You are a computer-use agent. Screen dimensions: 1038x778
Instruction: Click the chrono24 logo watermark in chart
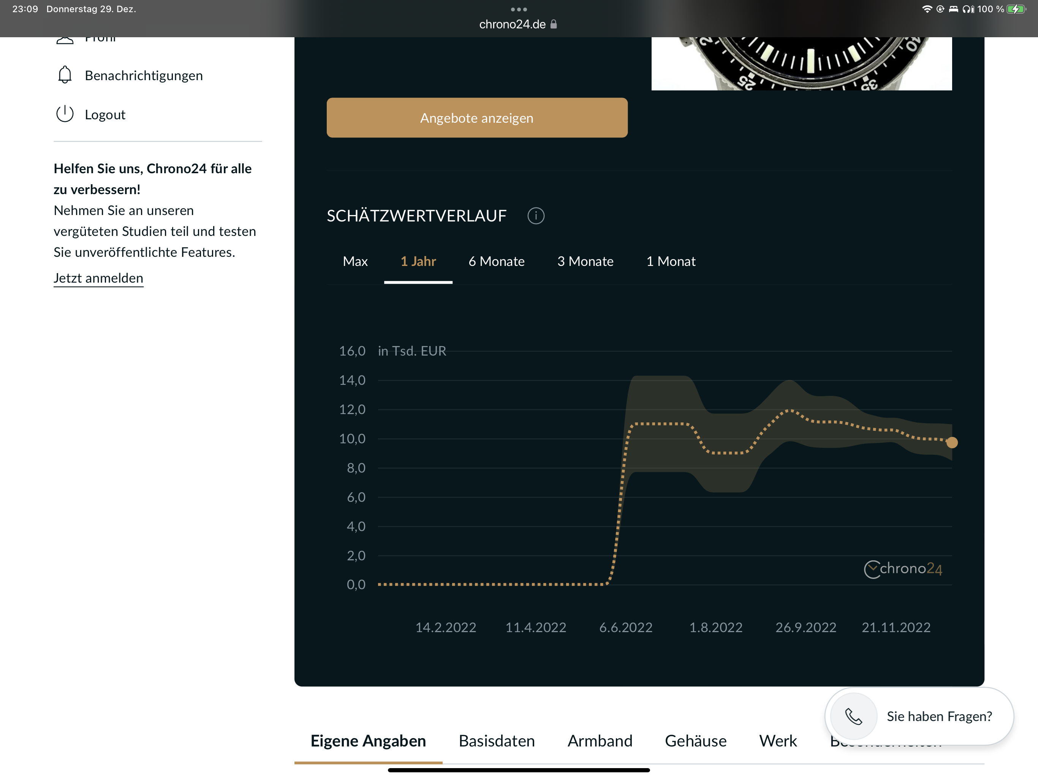pos(903,569)
